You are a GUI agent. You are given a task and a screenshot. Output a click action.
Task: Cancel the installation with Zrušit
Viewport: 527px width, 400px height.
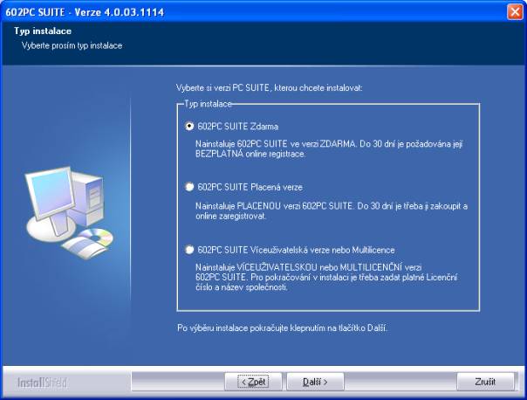point(485,382)
